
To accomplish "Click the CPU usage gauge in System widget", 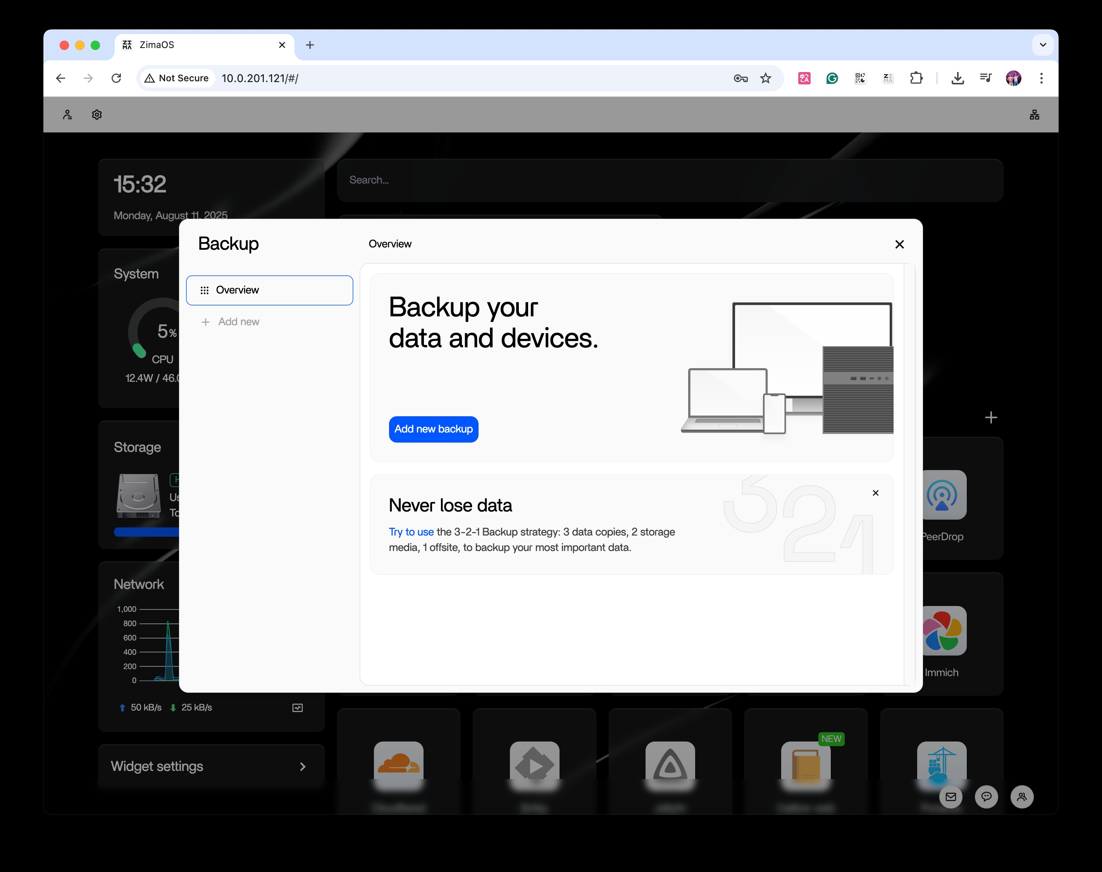I will 153,329.
